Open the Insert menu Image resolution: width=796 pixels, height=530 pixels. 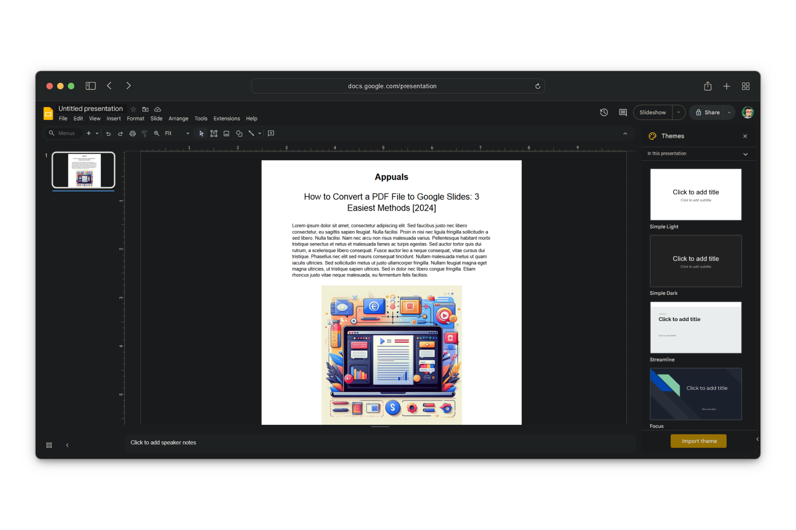113,118
